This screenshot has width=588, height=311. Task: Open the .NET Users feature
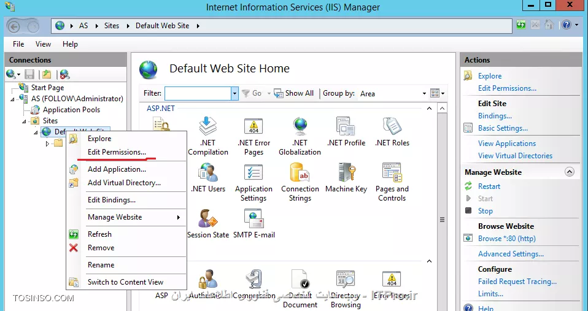[x=208, y=178]
